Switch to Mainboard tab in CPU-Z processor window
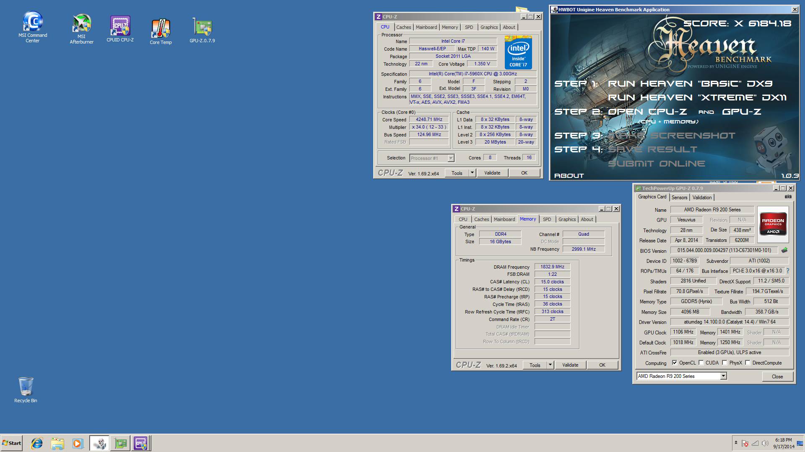Viewport: 805px width, 452px height. tap(426, 27)
